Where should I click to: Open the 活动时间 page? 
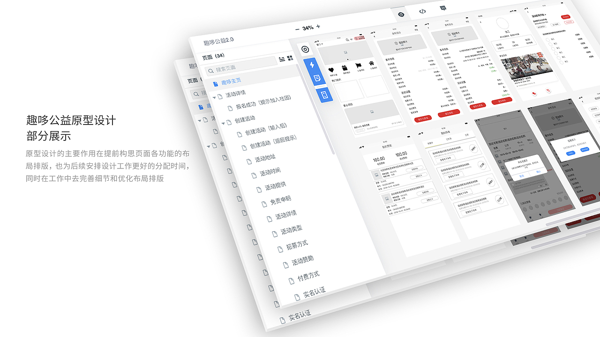coord(270,172)
